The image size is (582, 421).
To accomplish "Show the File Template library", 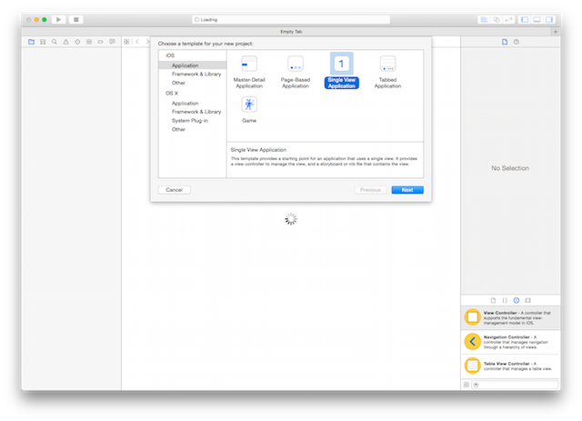I will coord(493,300).
